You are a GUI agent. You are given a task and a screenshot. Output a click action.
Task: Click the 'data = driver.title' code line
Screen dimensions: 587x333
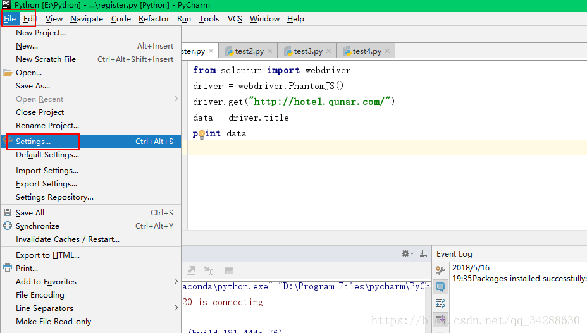[241, 118]
